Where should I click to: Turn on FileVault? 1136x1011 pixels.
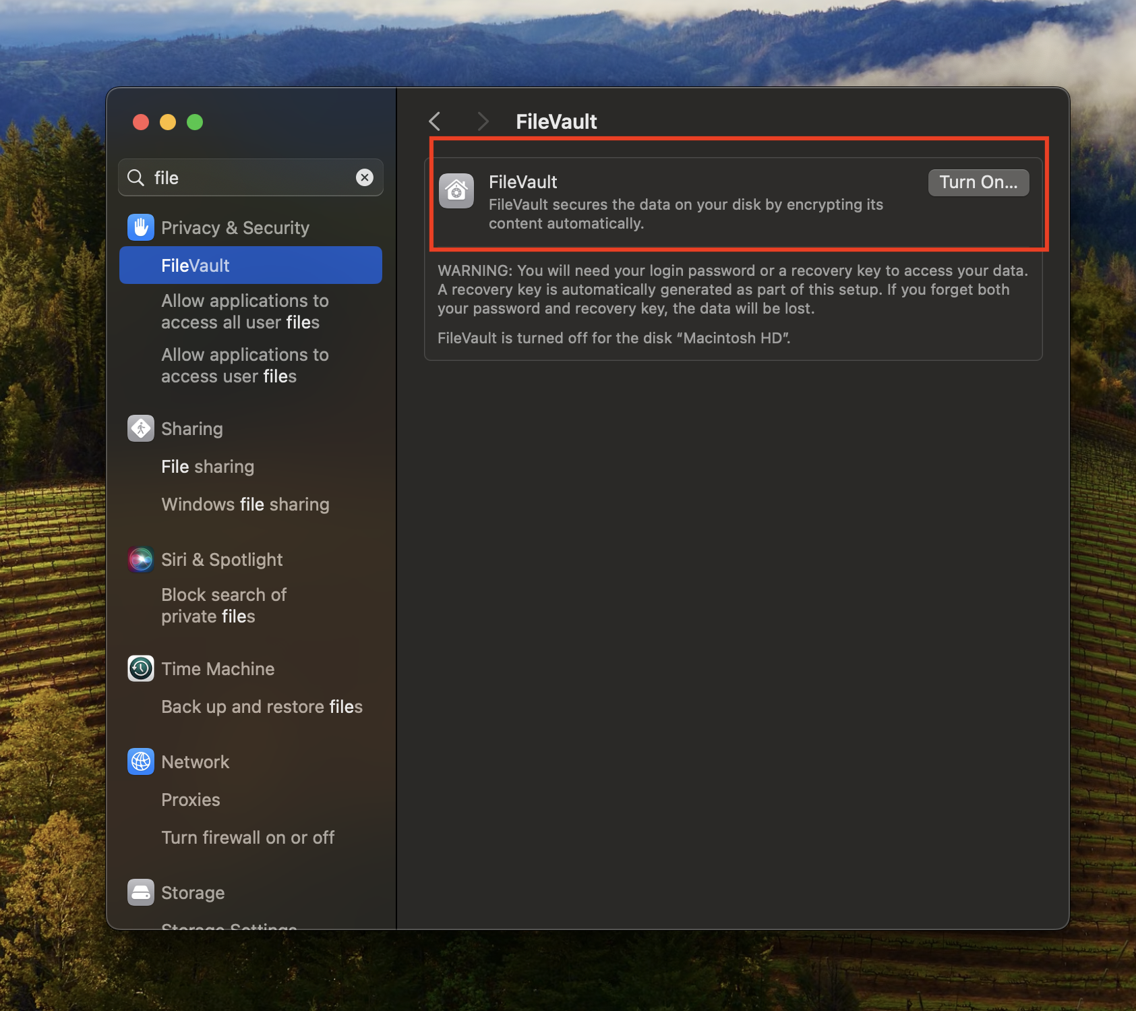[x=978, y=183]
